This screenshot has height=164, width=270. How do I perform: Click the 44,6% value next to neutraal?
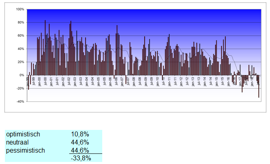tap(80, 142)
